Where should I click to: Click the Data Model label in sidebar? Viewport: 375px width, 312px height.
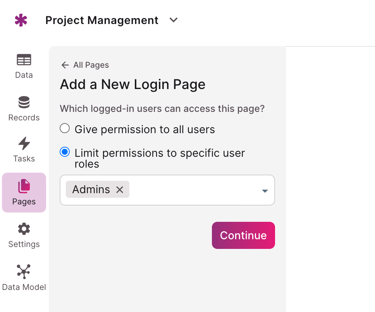pos(24,287)
